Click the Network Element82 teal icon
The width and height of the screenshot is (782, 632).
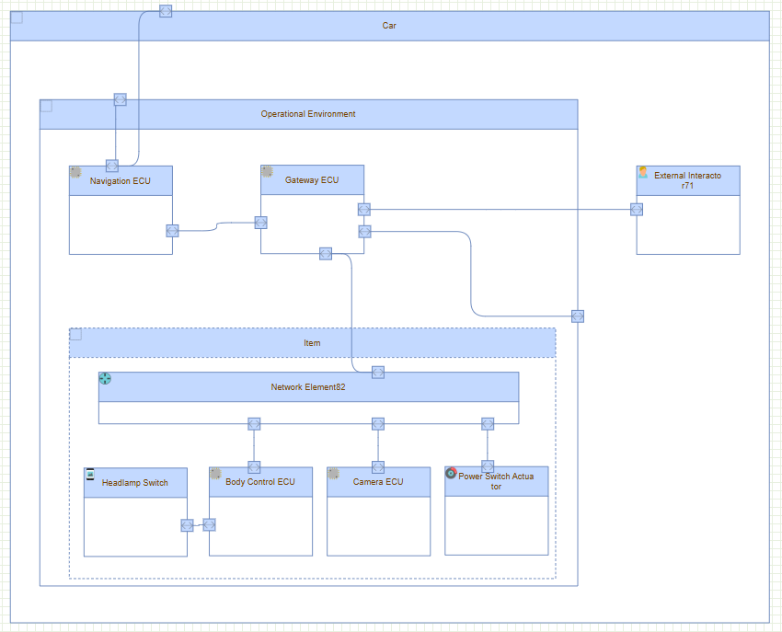click(105, 378)
